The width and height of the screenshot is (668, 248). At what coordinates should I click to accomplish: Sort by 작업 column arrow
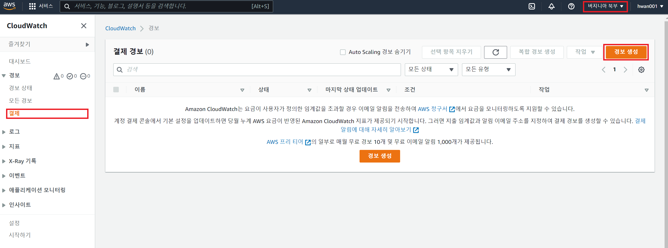(646, 90)
